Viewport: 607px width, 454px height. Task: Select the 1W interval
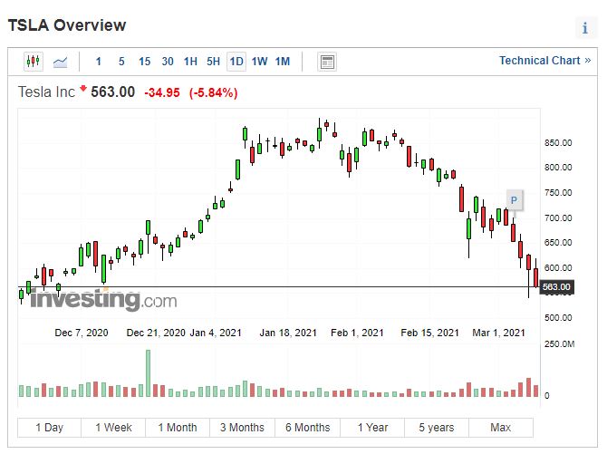259,62
